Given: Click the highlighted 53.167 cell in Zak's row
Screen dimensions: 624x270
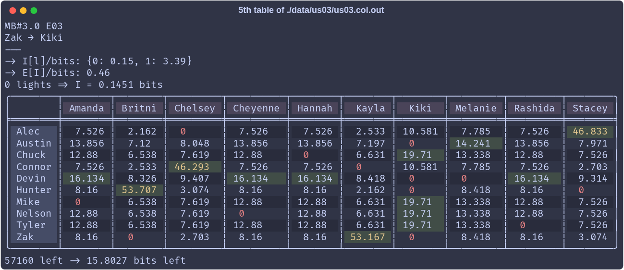Looking at the screenshot, I should (368, 237).
